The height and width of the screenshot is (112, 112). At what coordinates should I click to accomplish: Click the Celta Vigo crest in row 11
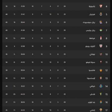pyautogui.click(x=101, y=62)
